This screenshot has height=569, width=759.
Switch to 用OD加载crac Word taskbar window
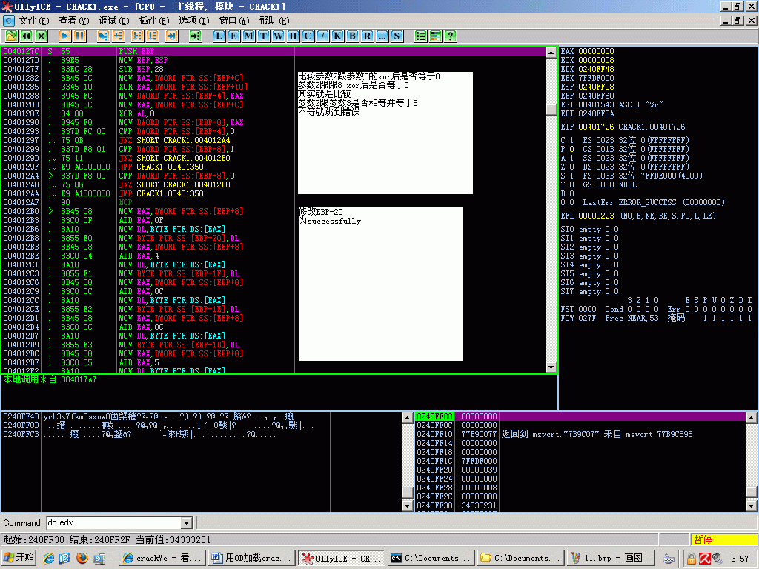(251, 559)
